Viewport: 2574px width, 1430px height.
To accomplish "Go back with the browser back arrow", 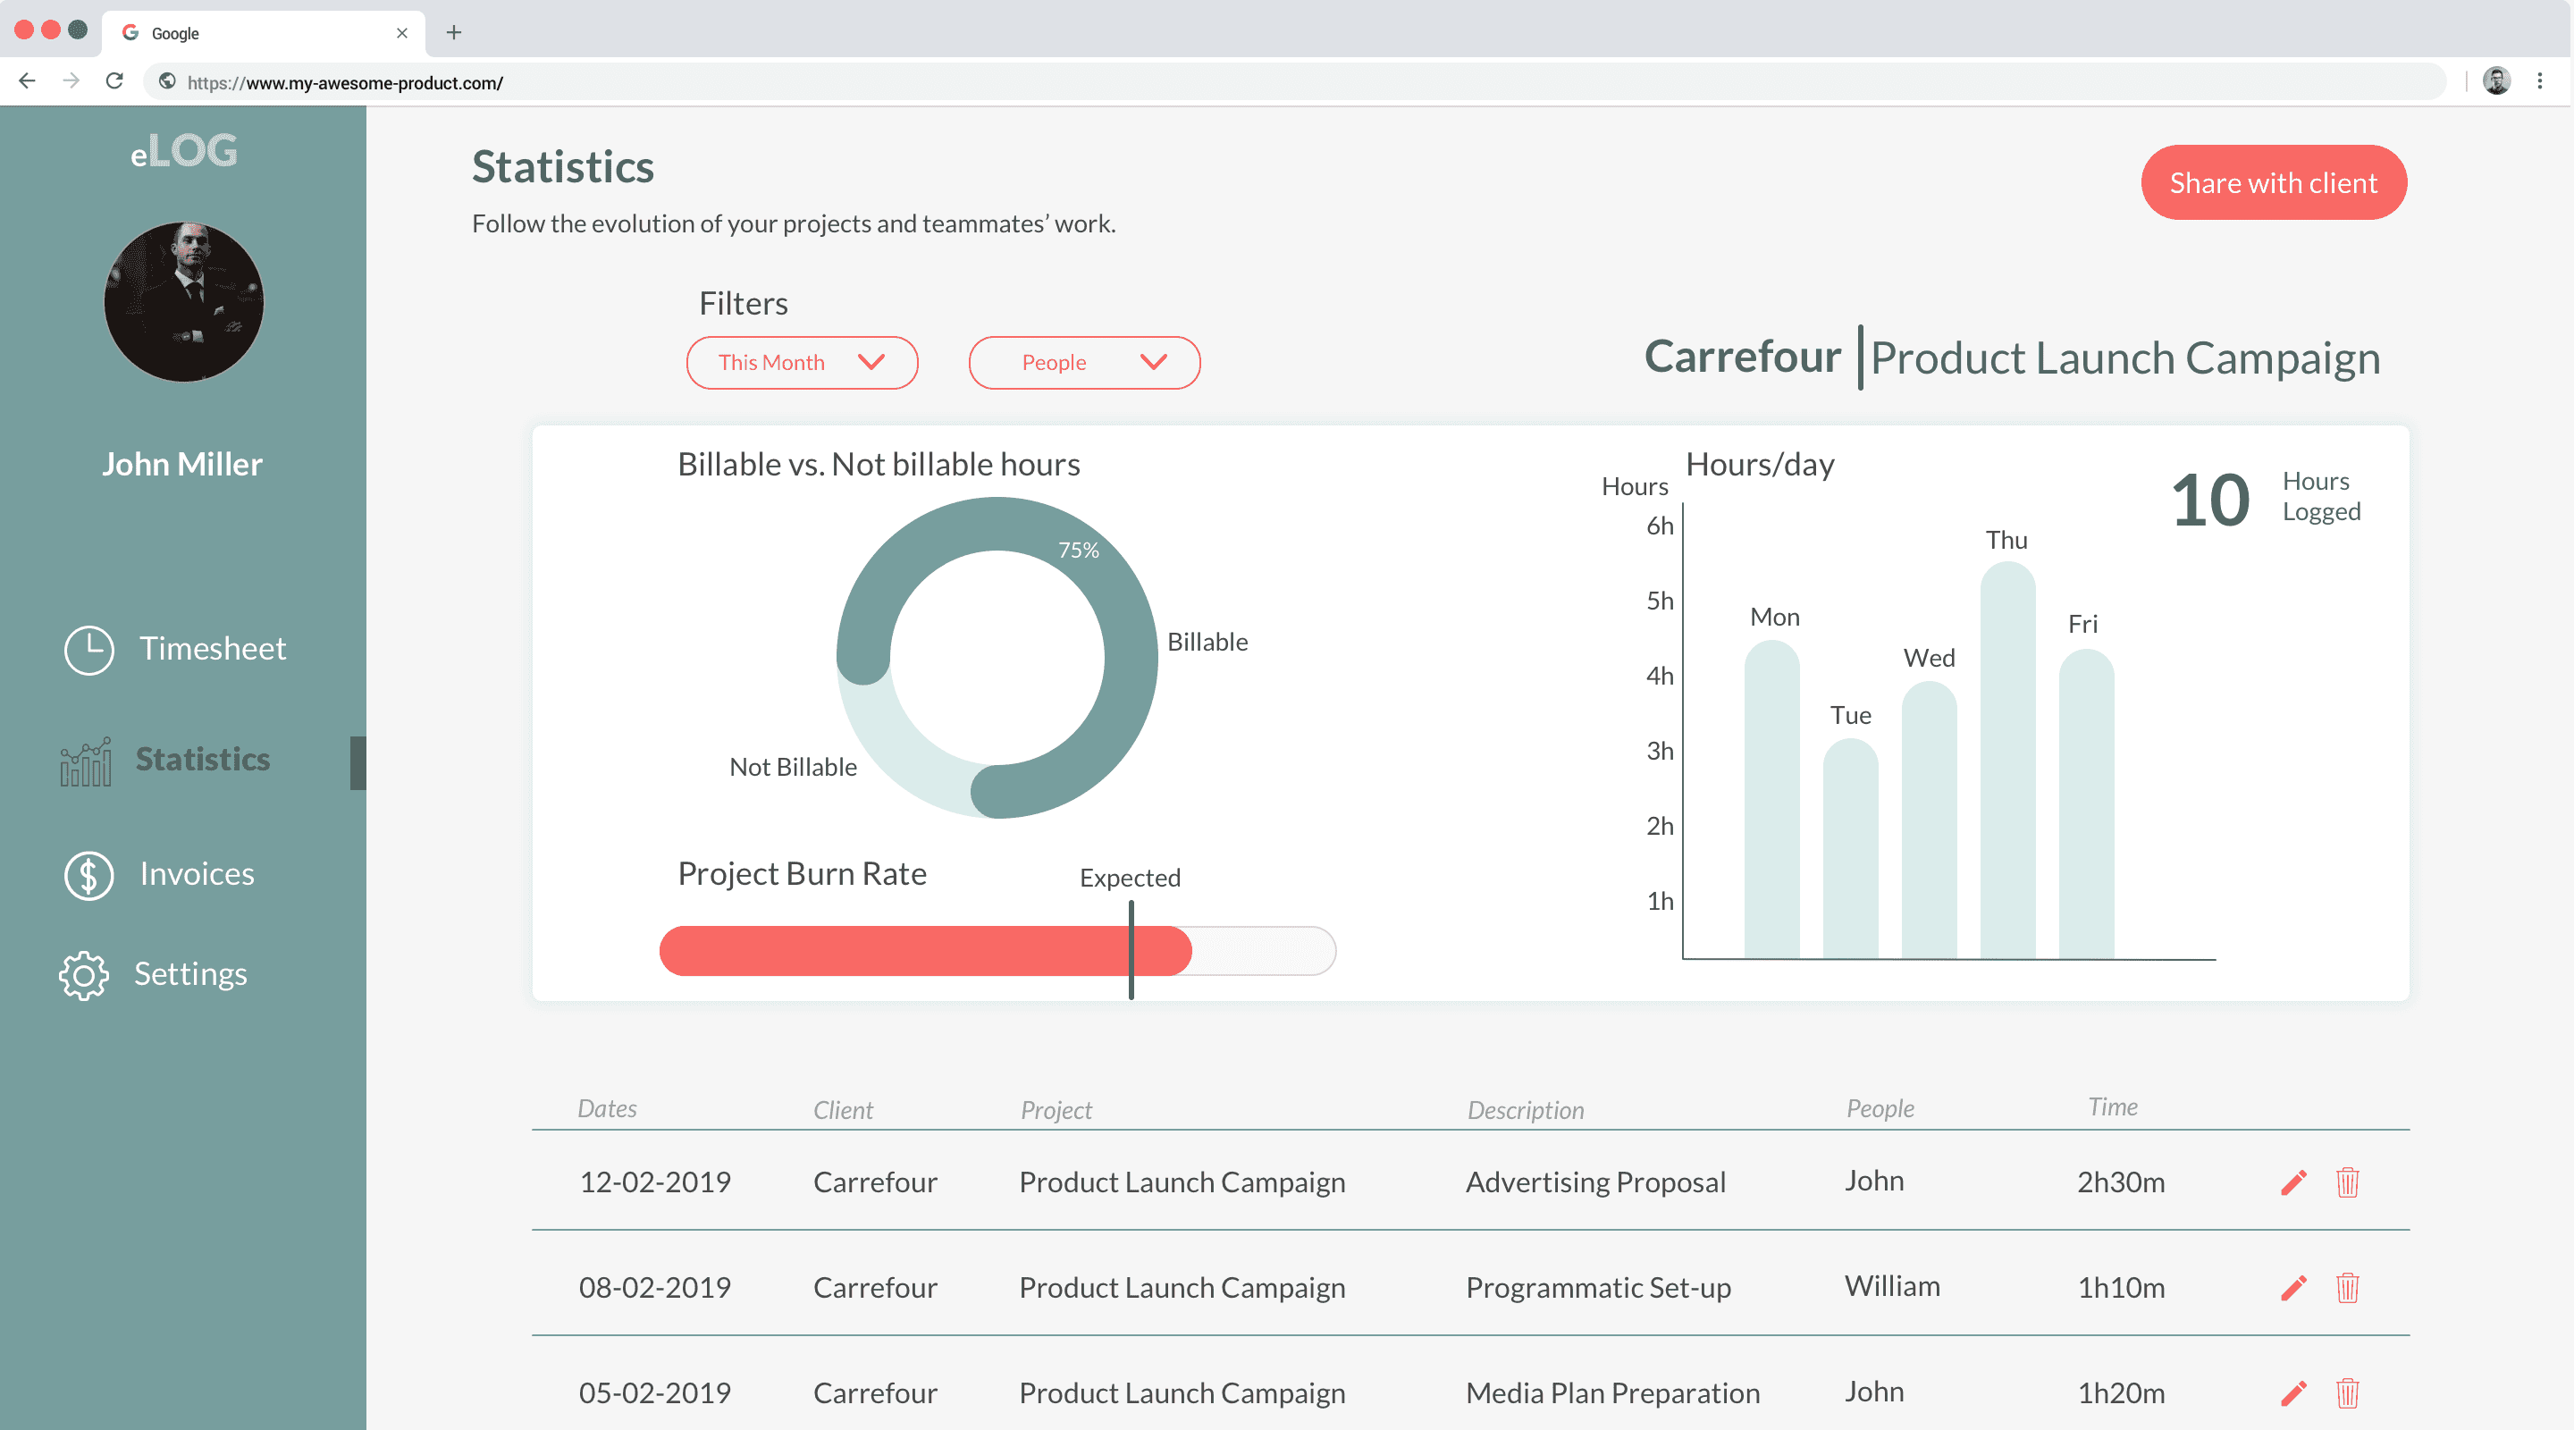I will (x=27, y=81).
